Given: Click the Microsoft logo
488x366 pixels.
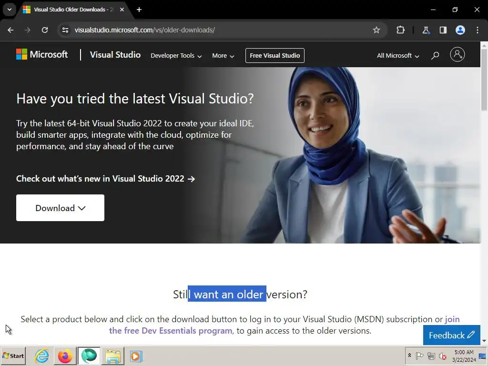Looking at the screenshot, I should pos(42,54).
